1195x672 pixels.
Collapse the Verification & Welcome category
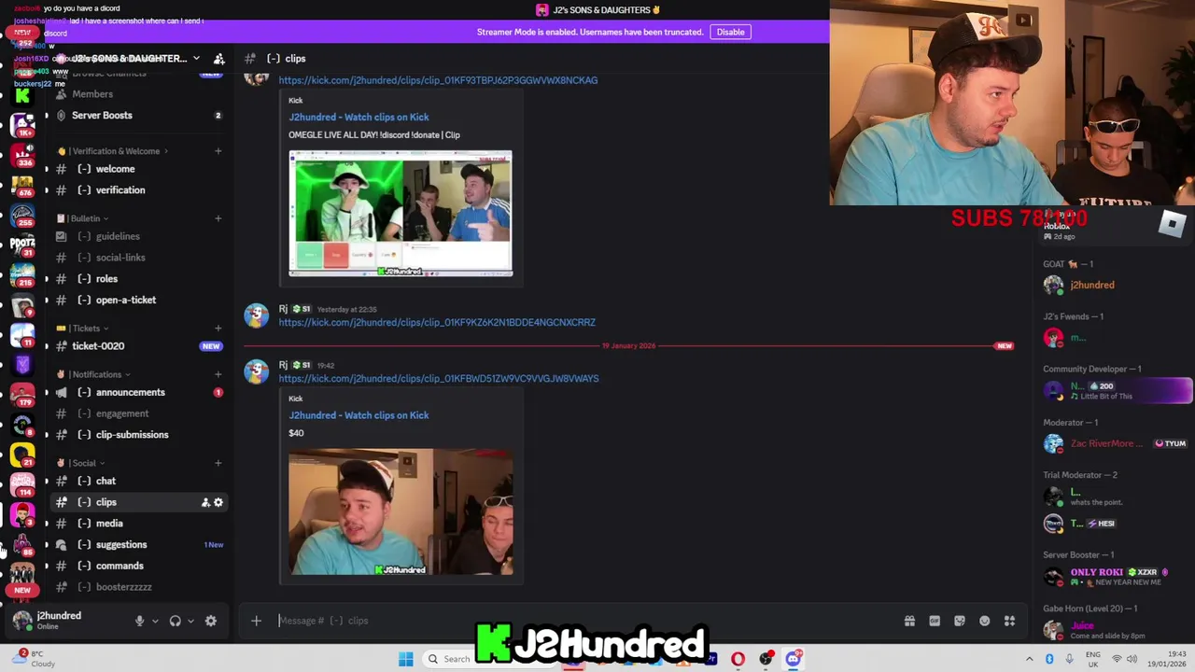[115, 151]
